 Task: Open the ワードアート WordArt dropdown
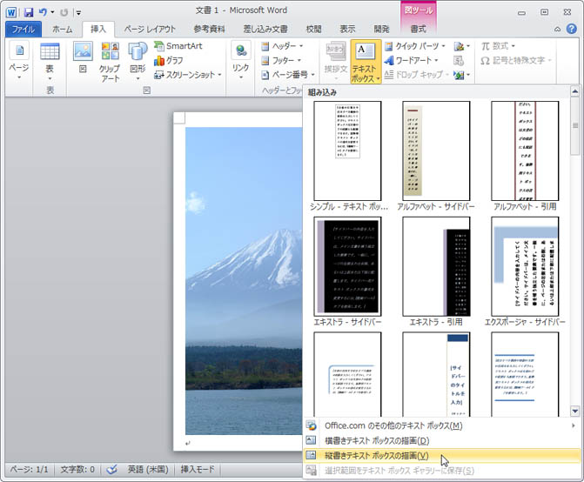point(415,61)
